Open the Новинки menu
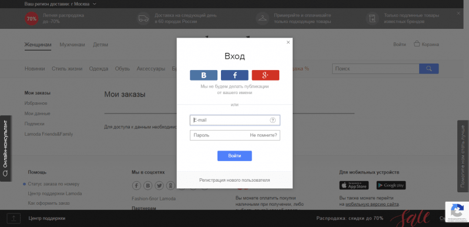Image resolution: width=469 pixels, height=227 pixels. 35,69
